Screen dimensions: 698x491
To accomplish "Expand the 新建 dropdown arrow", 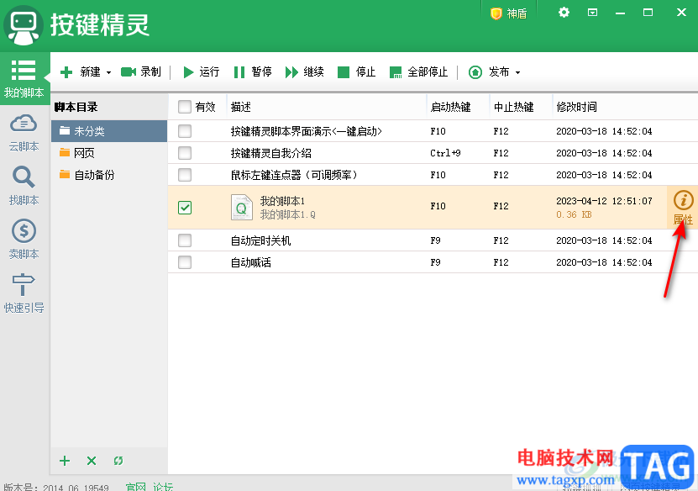I will coord(108,73).
